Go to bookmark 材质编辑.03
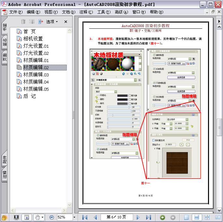Image resolution: width=223 pixels, height=222 pixels. point(36,75)
